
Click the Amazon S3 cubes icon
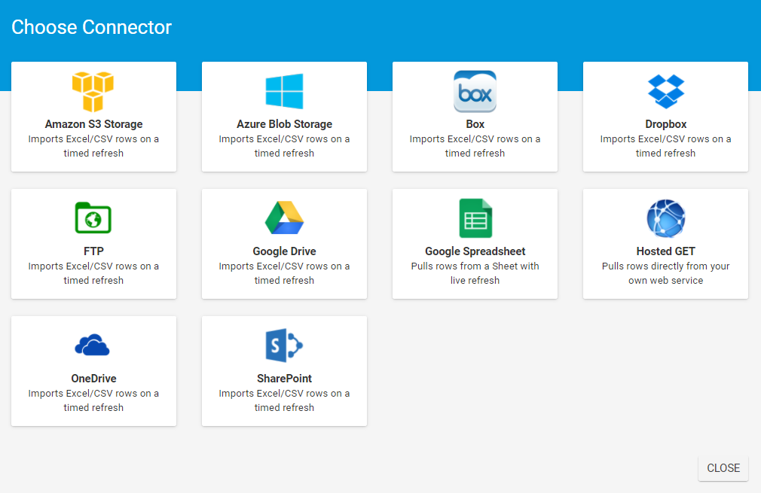tap(93, 92)
